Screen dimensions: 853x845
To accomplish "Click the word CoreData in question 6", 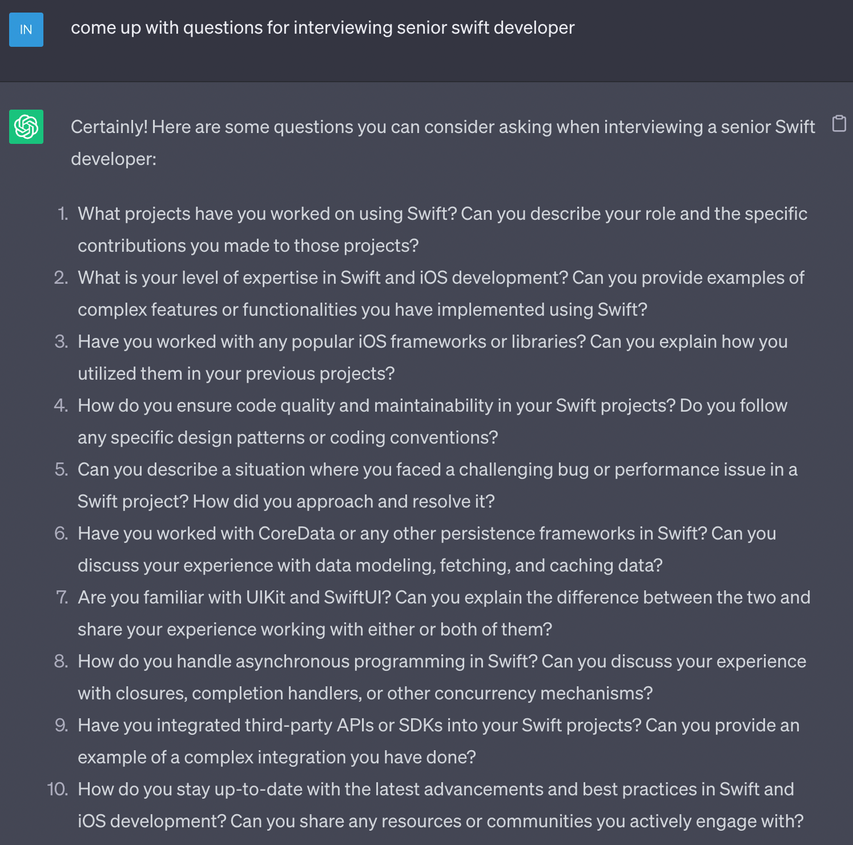I will tap(296, 533).
